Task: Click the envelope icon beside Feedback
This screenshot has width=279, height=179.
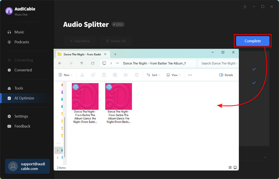Action: 9,126
